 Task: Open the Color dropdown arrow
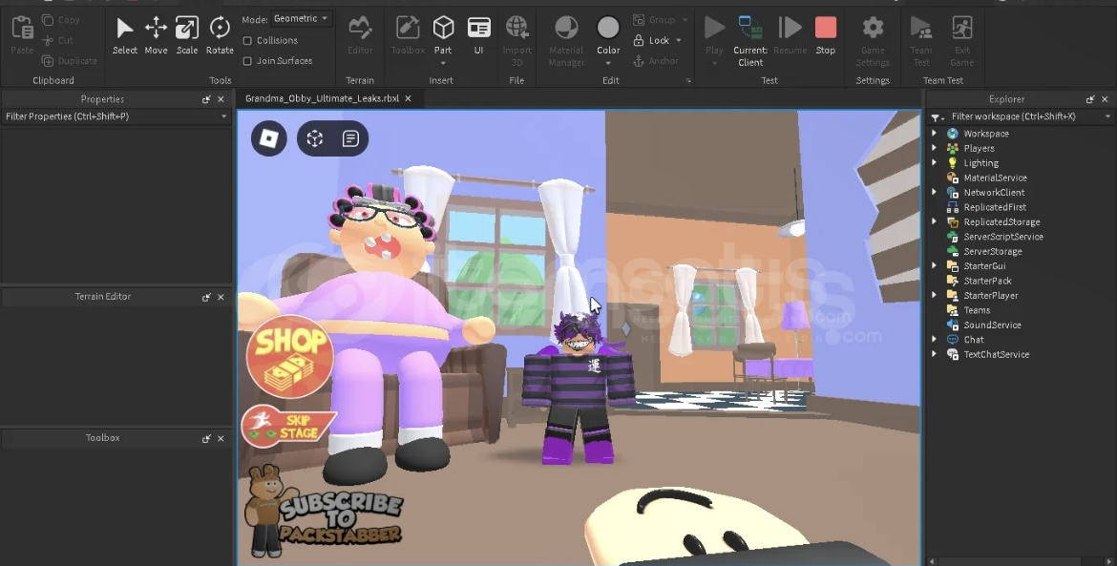point(608,63)
